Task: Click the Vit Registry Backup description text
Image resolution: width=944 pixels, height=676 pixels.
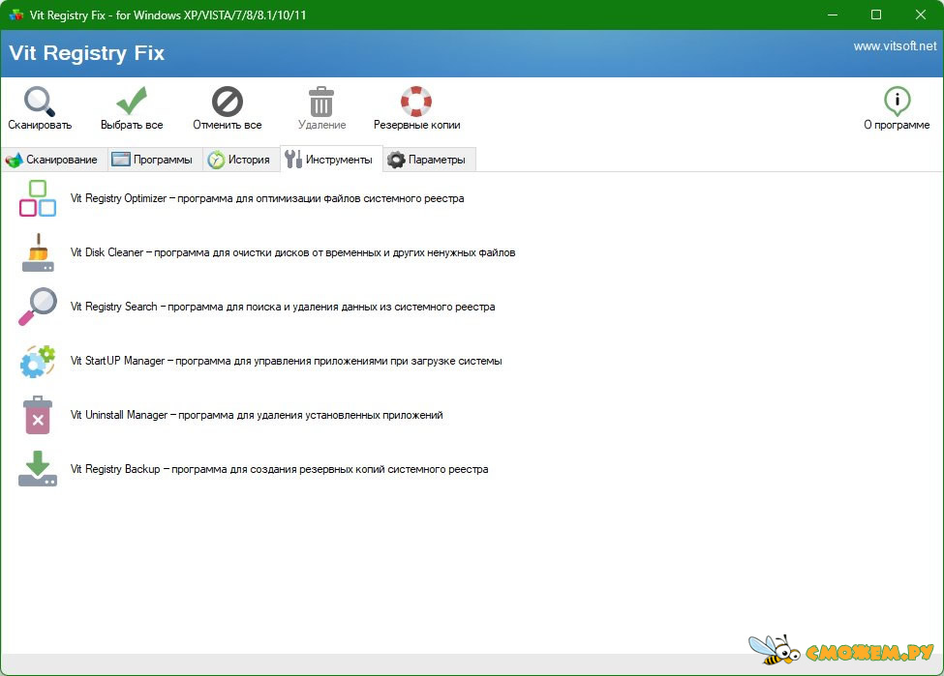Action: pos(280,469)
